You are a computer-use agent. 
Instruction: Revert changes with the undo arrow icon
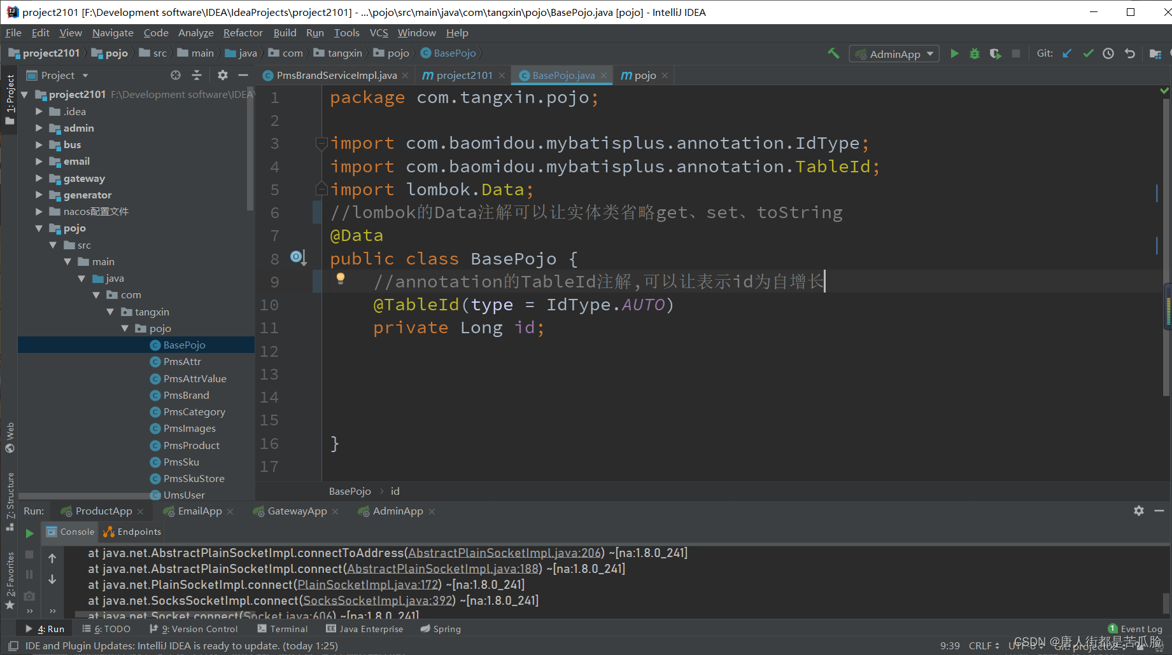pyautogui.click(x=1130, y=53)
